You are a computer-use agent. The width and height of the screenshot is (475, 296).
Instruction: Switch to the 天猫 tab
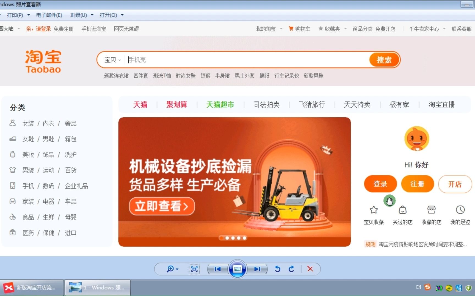tap(140, 104)
